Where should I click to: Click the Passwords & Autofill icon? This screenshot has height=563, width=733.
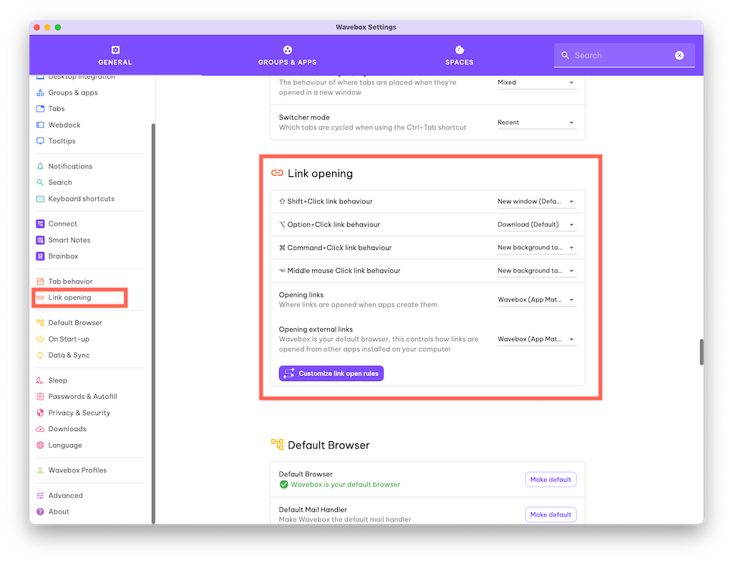click(x=40, y=397)
